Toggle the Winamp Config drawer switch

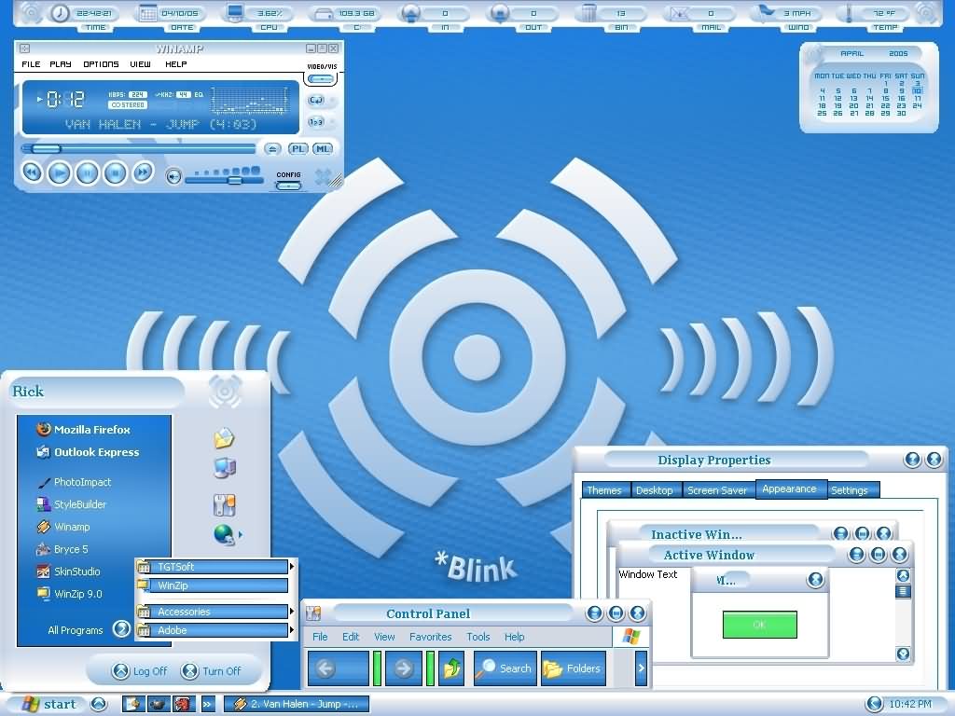(x=288, y=186)
